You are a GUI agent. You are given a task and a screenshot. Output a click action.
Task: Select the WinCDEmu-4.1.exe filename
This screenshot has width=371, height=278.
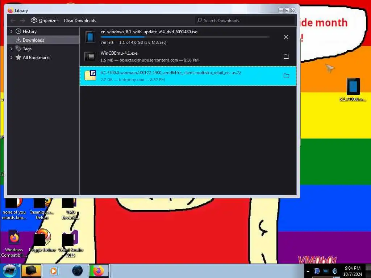[119, 53]
